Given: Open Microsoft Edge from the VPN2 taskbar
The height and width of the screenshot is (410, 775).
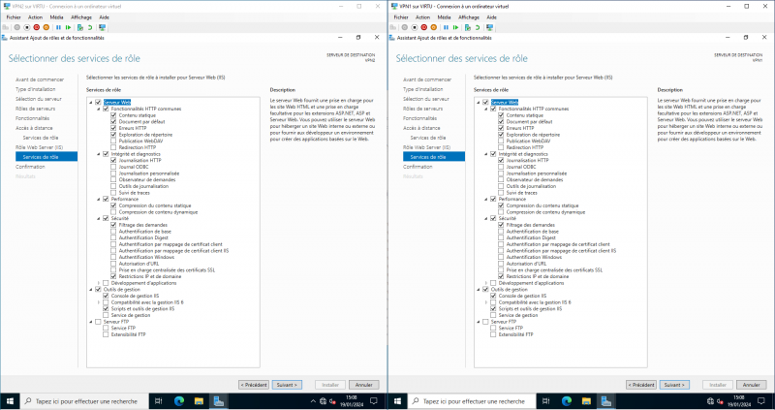Looking at the screenshot, I should [179, 401].
